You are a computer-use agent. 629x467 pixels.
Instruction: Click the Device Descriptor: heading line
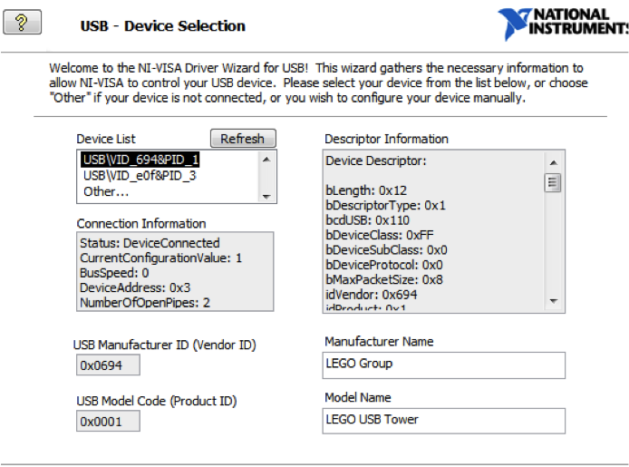(x=376, y=161)
